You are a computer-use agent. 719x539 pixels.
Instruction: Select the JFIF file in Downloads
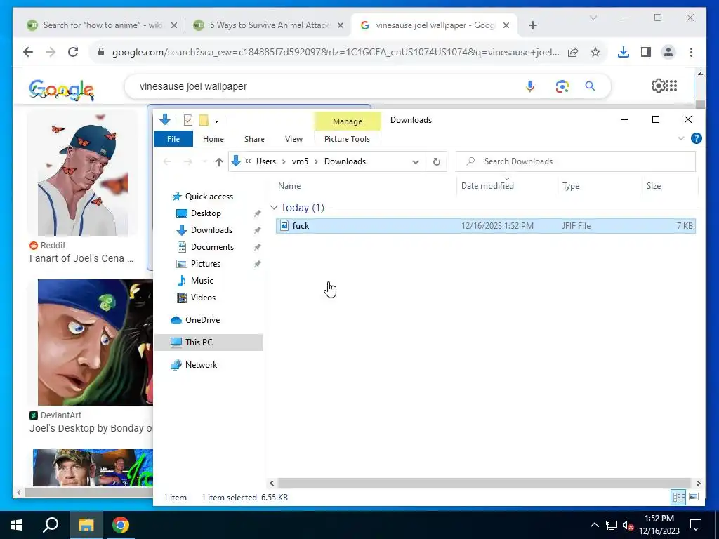[486, 225]
